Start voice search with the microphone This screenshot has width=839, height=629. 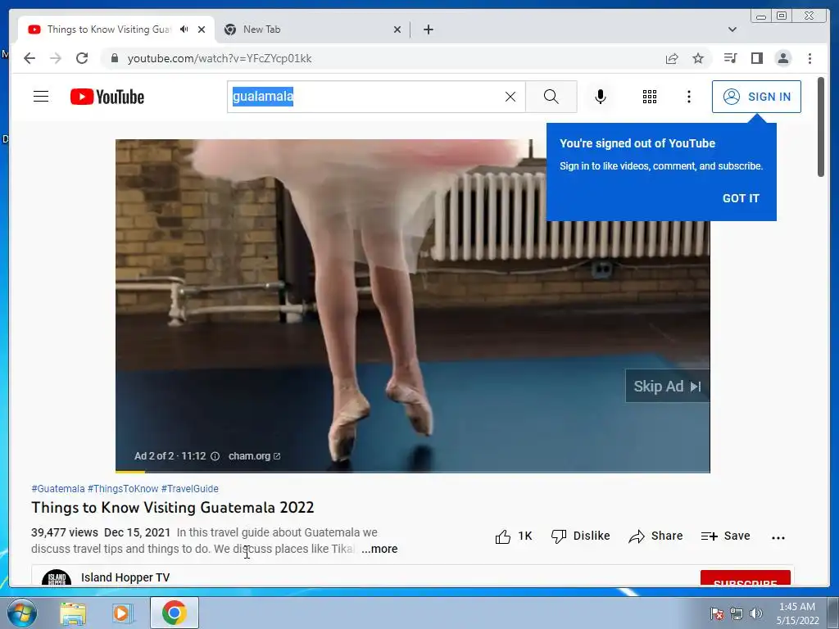[601, 97]
